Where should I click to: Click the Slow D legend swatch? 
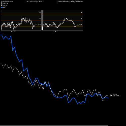pos(2,3)
